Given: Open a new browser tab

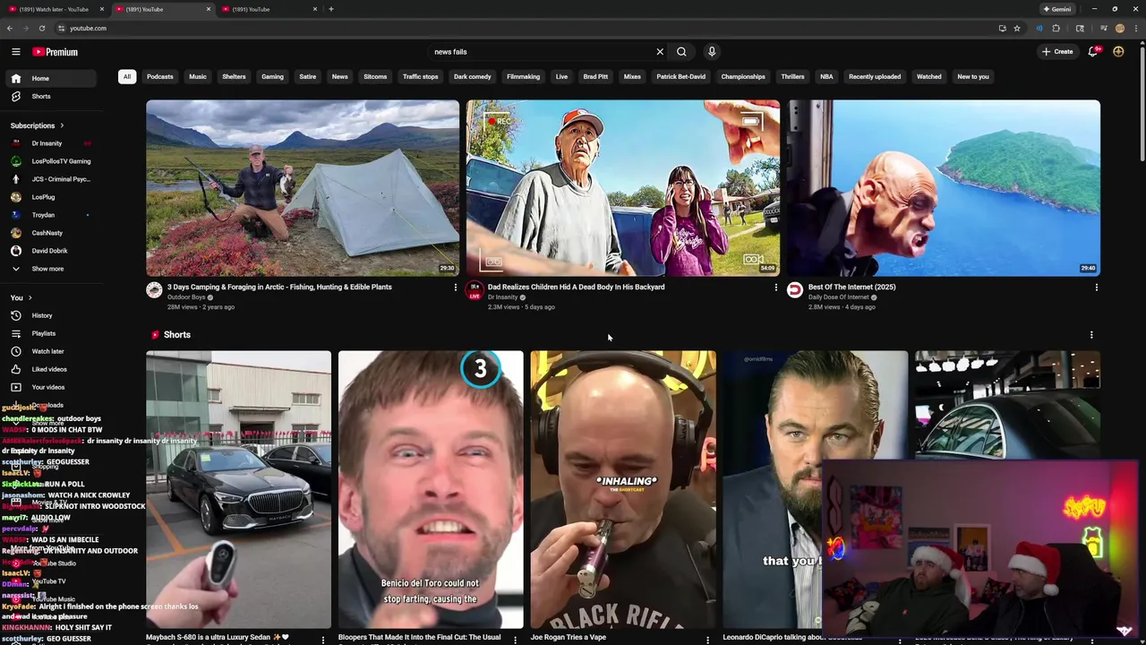Looking at the screenshot, I should pos(331,9).
